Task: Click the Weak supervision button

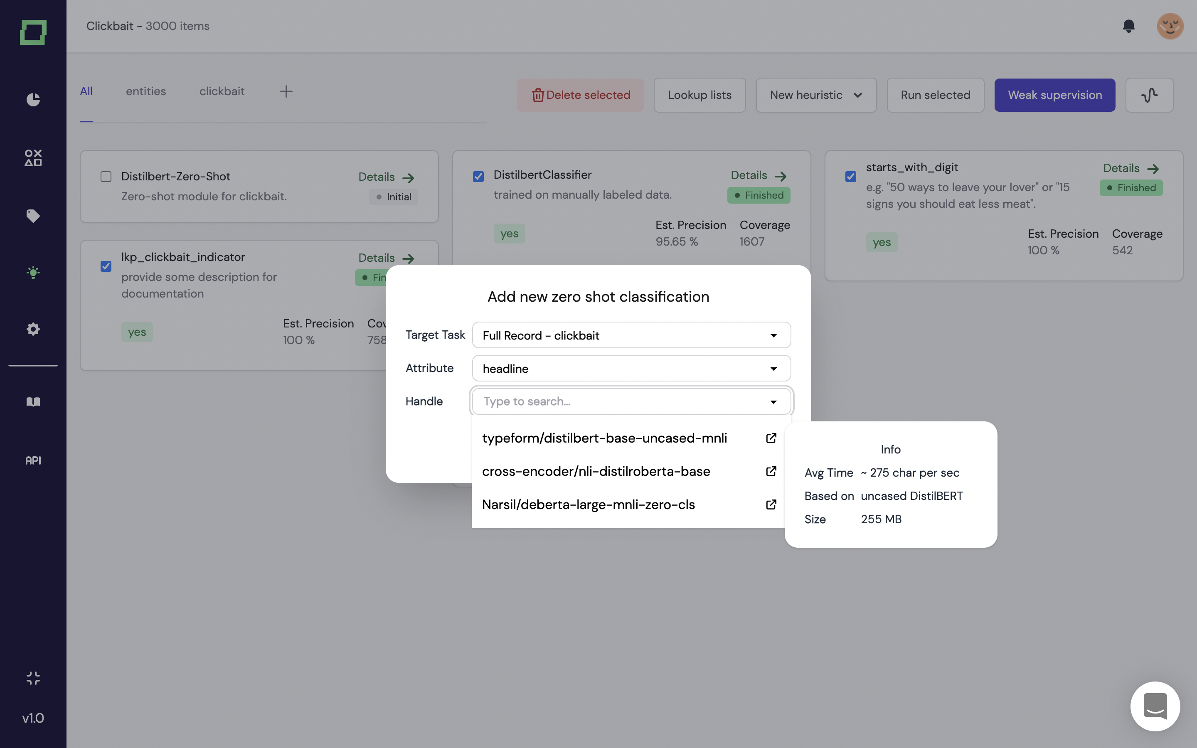Action: click(1054, 95)
